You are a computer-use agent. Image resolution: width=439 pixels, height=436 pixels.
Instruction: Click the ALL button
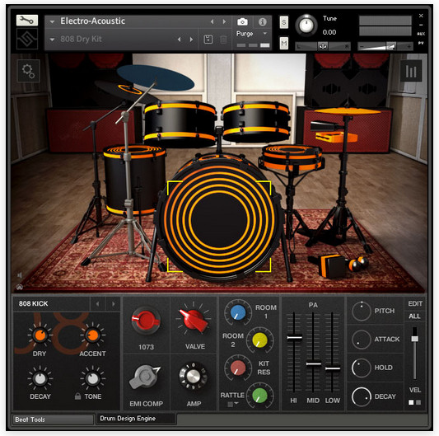click(x=415, y=316)
